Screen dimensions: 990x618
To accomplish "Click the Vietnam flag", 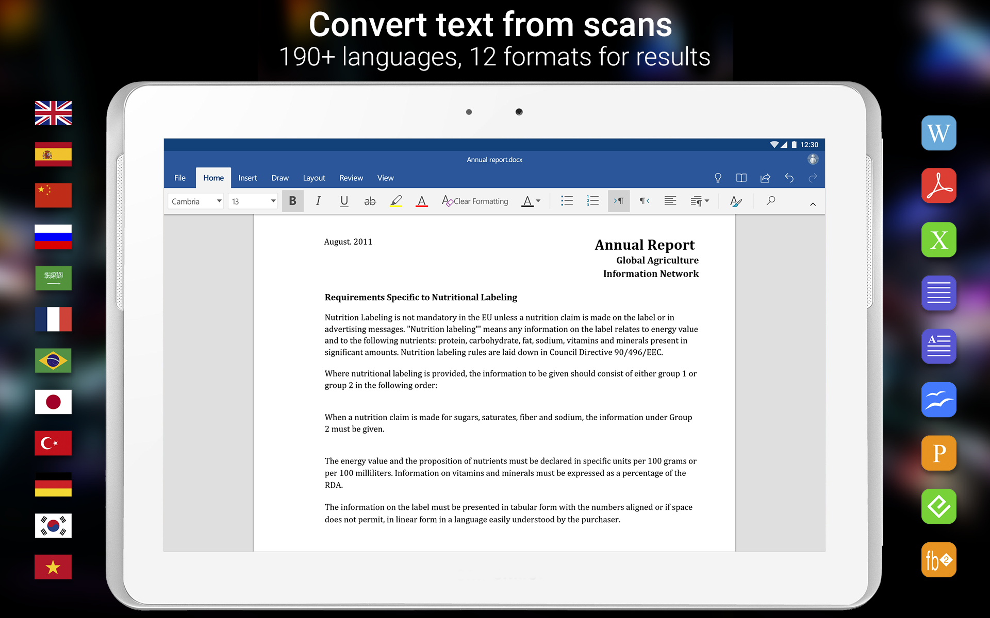I will 53,567.
